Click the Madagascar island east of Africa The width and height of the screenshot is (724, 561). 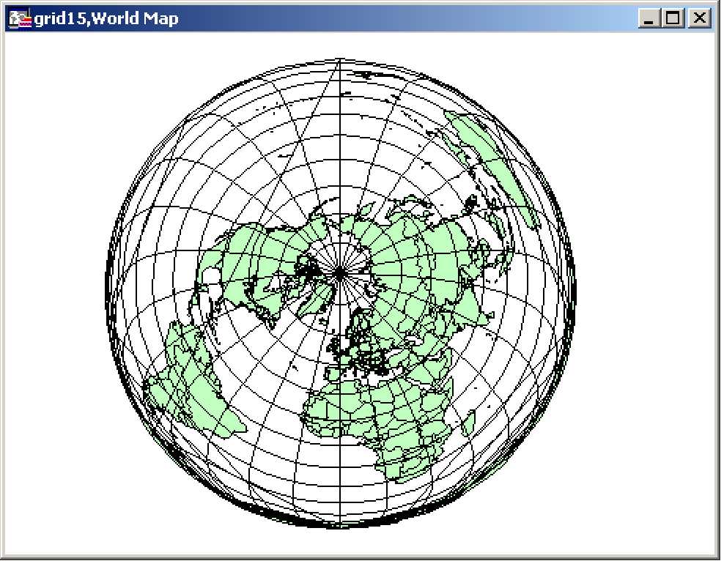coord(468,423)
